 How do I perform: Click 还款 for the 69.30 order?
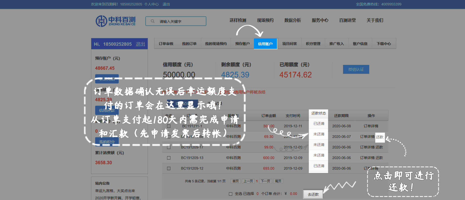click(380, 137)
